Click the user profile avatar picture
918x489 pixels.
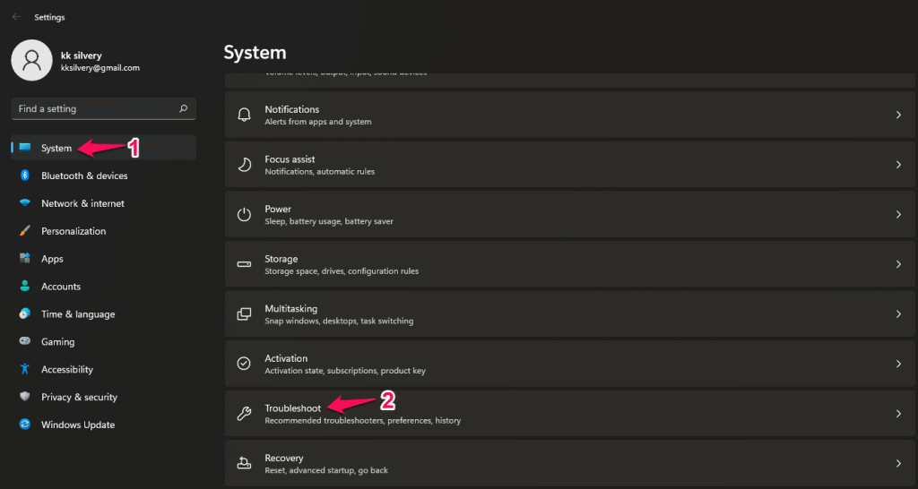pos(31,60)
